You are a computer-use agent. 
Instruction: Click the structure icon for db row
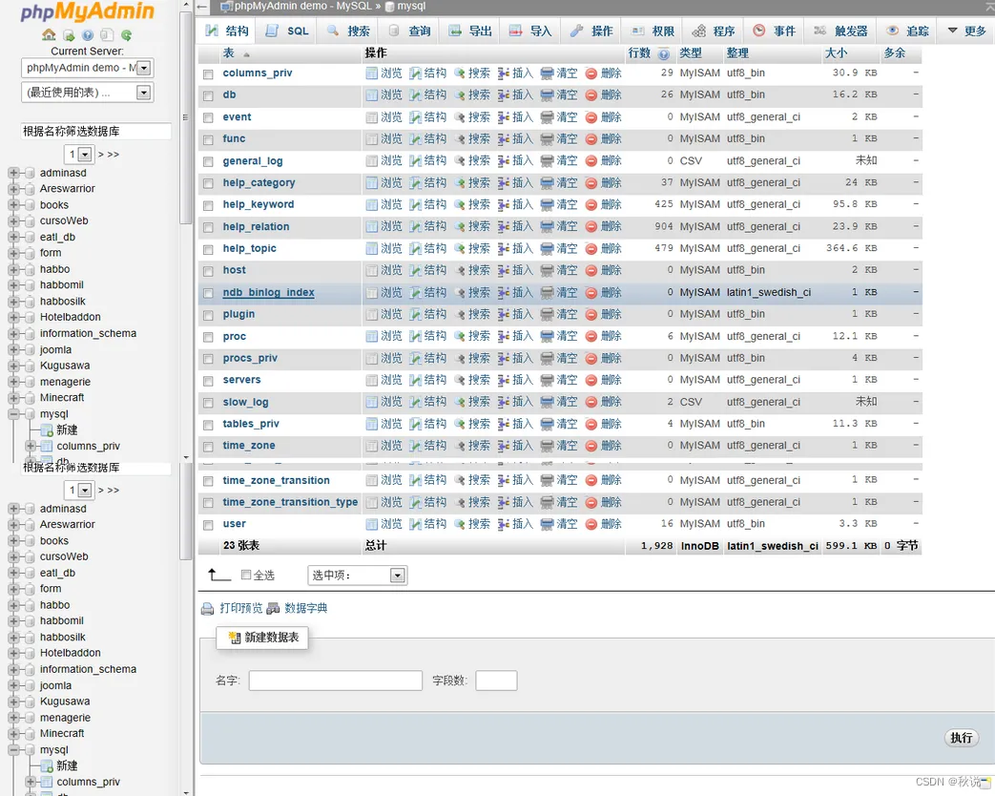pyautogui.click(x=415, y=95)
